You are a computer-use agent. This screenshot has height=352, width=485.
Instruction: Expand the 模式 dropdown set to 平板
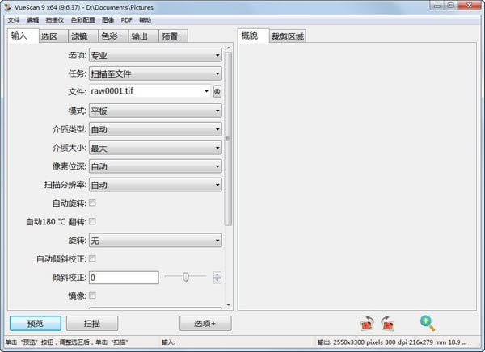point(155,111)
